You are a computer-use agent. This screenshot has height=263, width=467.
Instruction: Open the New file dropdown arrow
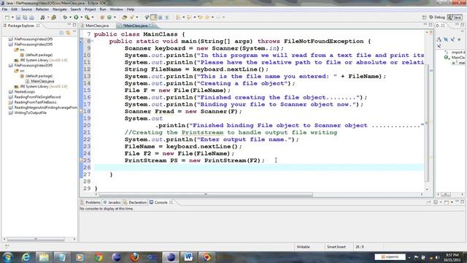12,18
